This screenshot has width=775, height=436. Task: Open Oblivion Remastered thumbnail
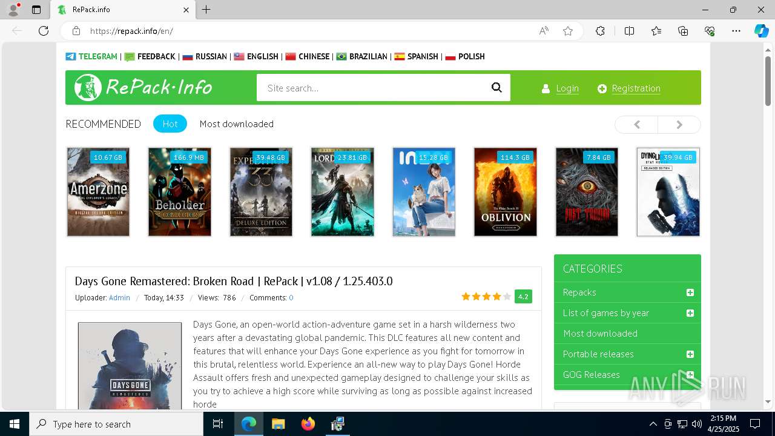506,192
